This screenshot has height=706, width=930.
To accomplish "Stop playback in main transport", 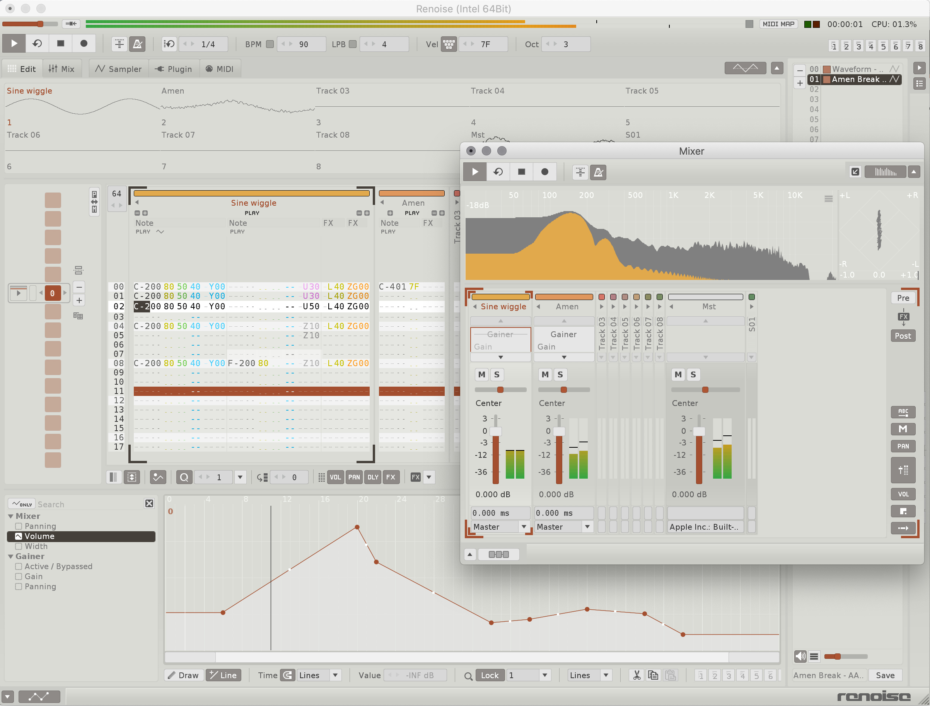I will tap(61, 44).
